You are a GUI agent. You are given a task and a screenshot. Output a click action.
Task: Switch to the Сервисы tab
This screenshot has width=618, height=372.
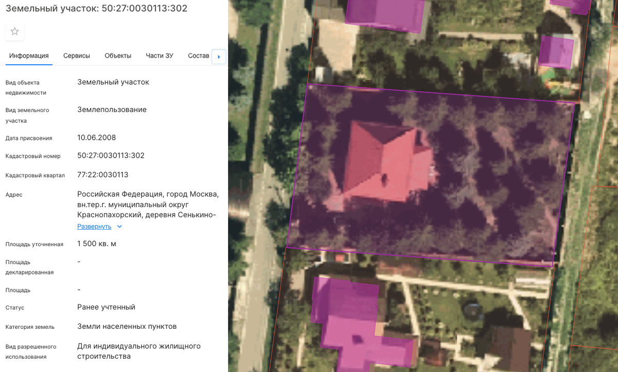click(77, 56)
